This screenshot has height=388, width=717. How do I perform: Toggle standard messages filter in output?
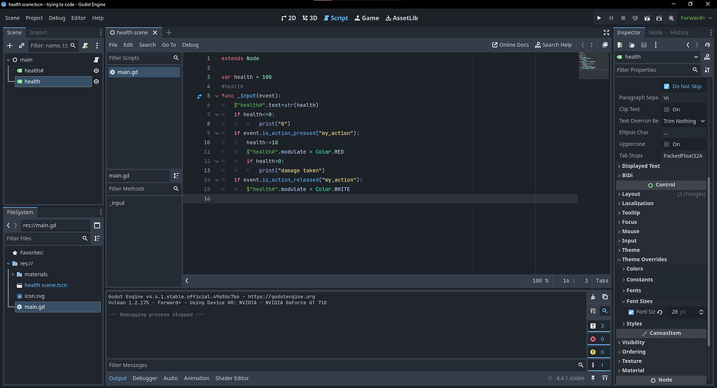[599, 326]
